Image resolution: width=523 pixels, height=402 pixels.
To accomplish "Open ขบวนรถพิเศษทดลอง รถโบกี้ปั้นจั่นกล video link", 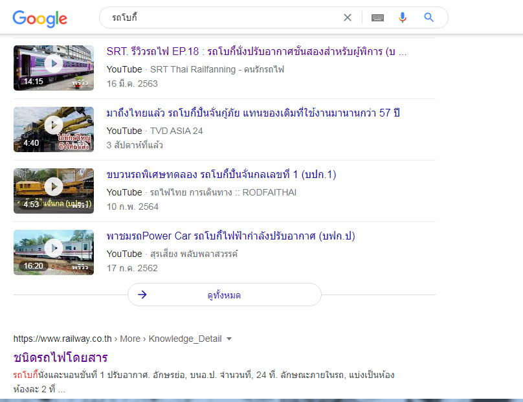I will pos(221,175).
